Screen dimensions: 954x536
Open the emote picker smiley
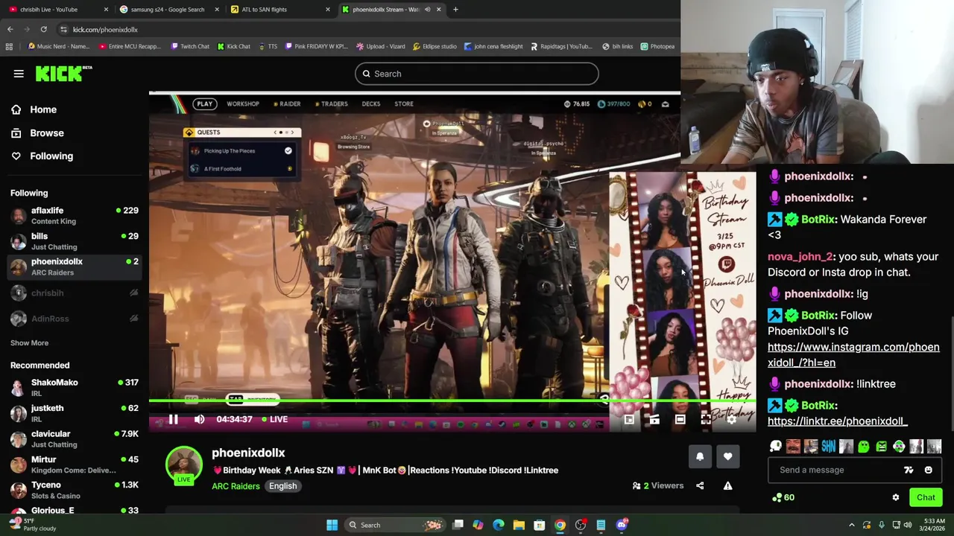click(928, 470)
